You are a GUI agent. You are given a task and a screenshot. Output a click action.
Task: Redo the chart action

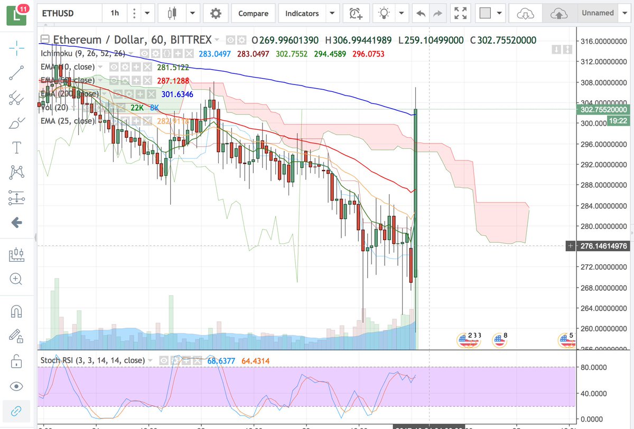click(437, 13)
